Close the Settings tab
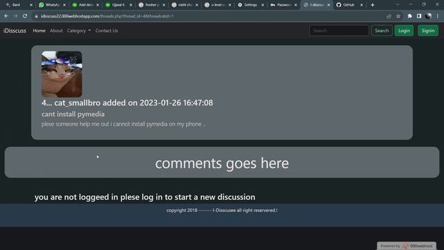Image resolution: width=444 pixels, height=250 pixels. coord(263,5)
